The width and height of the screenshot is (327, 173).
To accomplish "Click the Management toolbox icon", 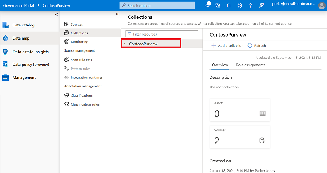I will click(x=5, y=77).
